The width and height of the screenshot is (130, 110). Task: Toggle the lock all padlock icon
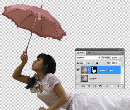pos(97,63)
